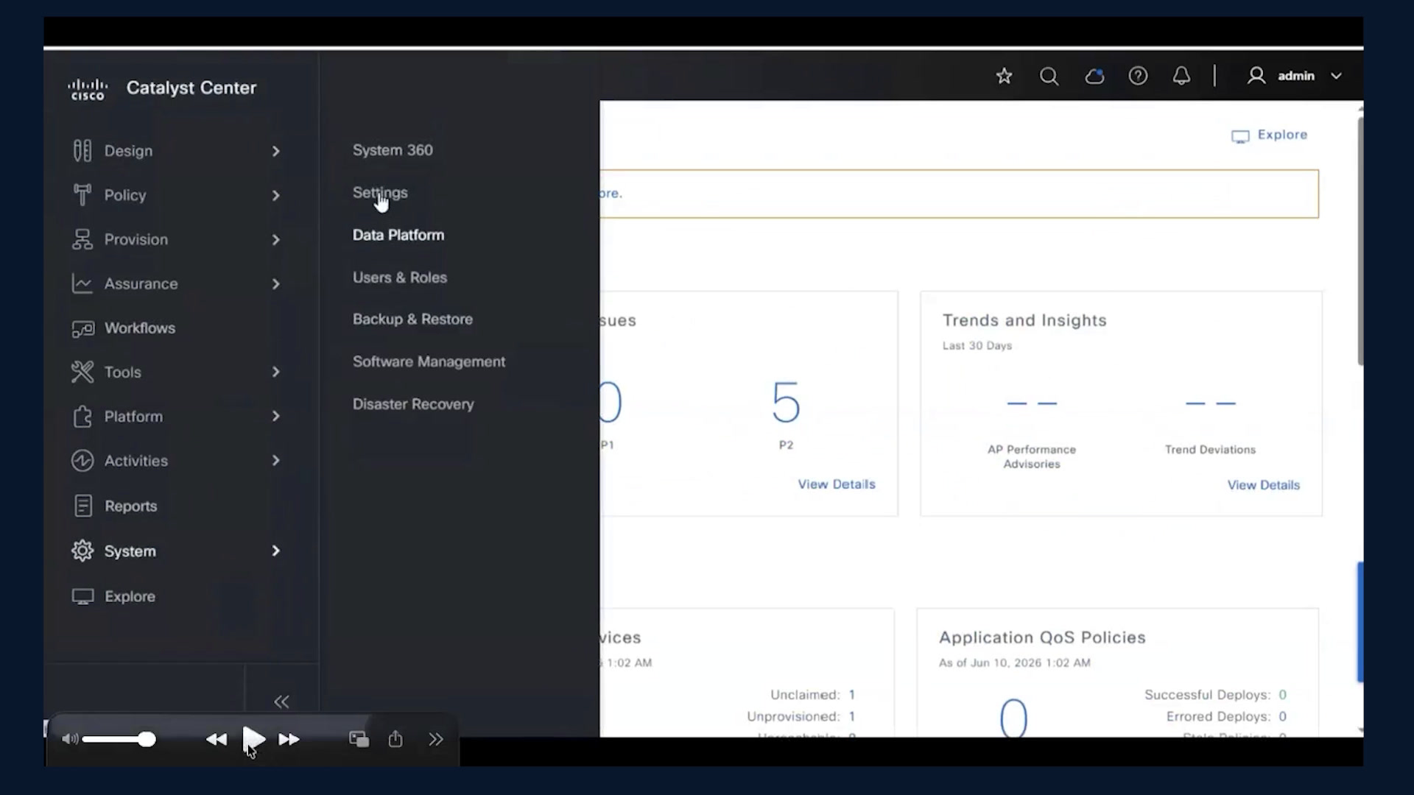Open Backup & Restore submenu item

coord(412,319)
